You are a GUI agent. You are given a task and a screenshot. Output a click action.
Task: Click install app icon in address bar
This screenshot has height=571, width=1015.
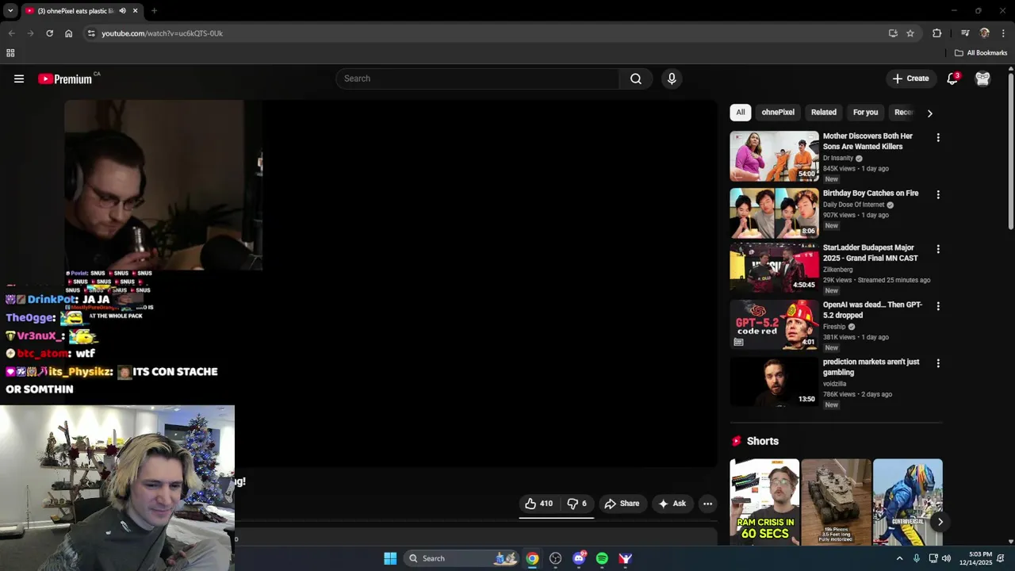point(893,33)
